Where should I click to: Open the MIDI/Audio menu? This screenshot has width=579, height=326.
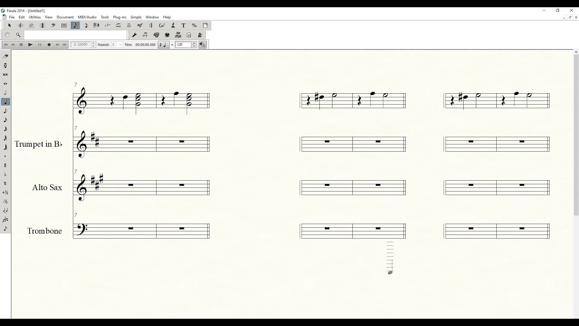click(87, 17)
